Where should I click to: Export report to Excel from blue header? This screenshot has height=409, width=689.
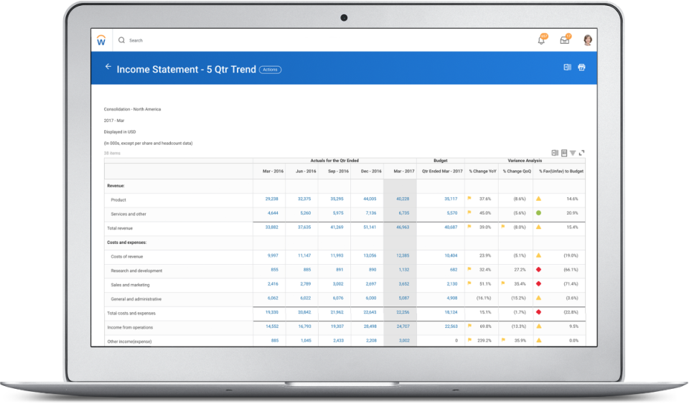point(567,67)
